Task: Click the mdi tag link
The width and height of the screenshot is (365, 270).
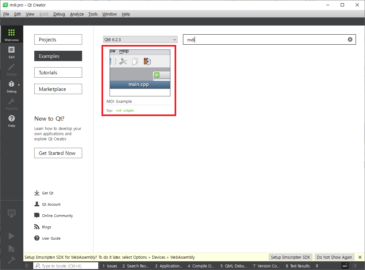Action: pyautogui.click(x=119, y=110)
